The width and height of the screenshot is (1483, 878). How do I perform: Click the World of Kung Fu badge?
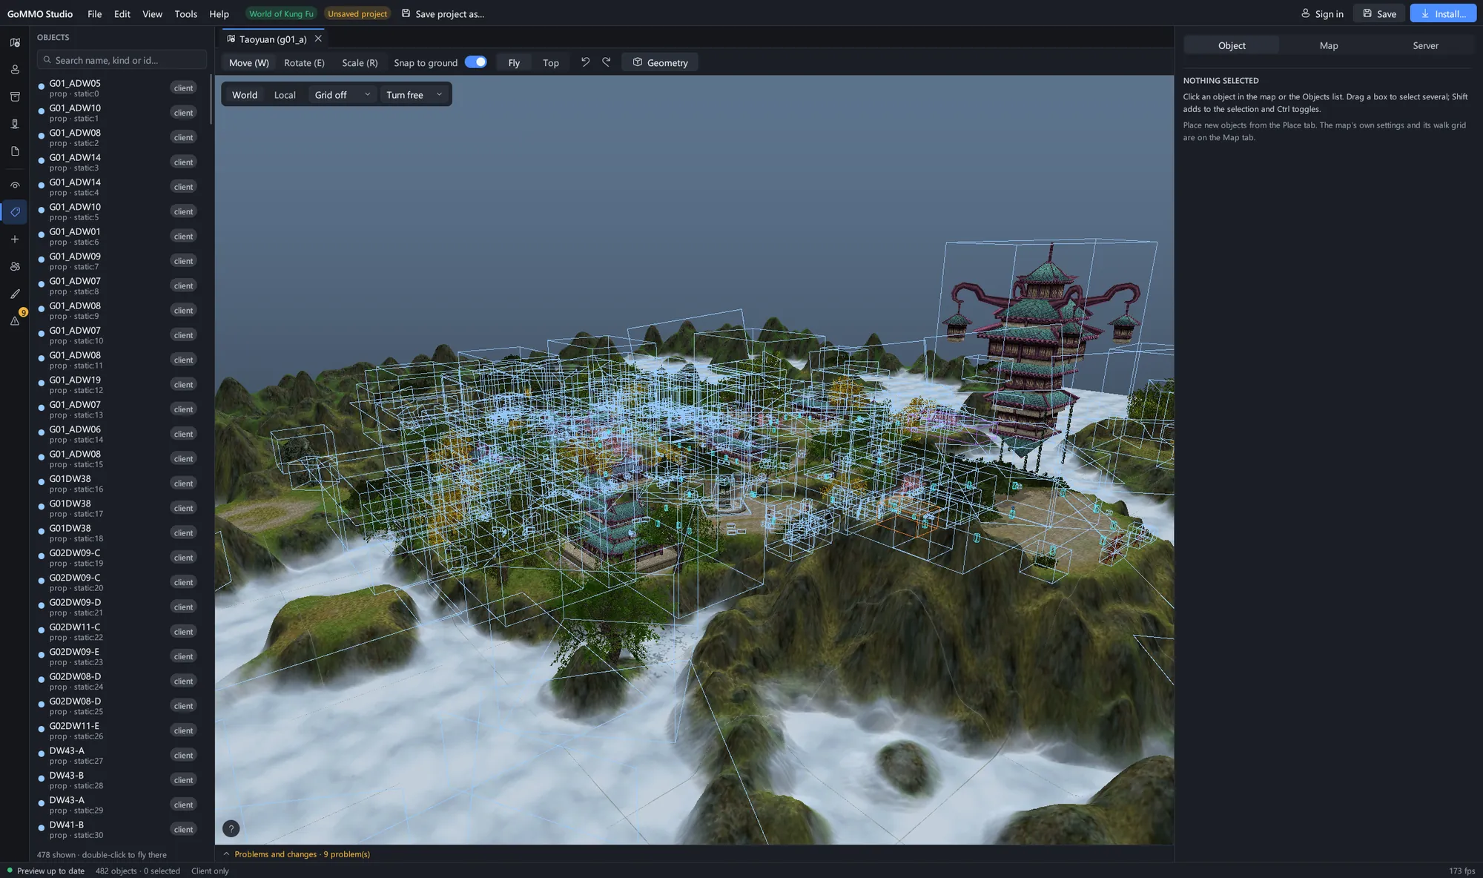[x=281, y=14]
